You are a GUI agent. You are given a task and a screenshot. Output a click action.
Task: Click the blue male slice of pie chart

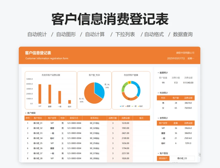[x=100, y=90]
